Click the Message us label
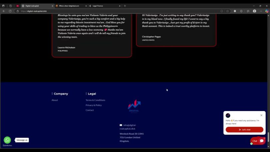Image resolution: width=270 pixels, height=152 pixels. coord(22,140)
